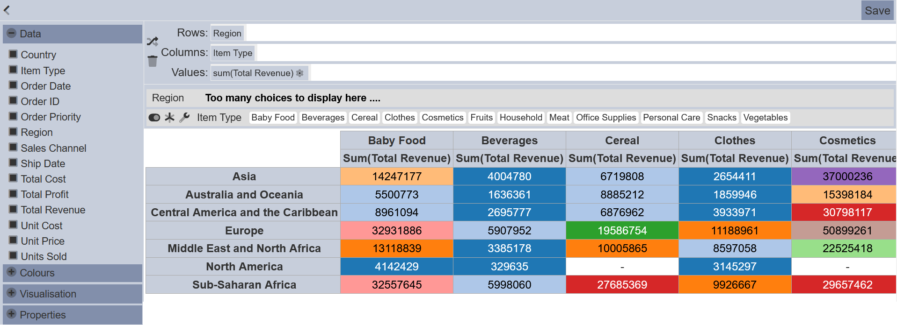
Task: Open sum(Total Revenue) gear settings
Action: pyautogui.click(x=300, y=73)
